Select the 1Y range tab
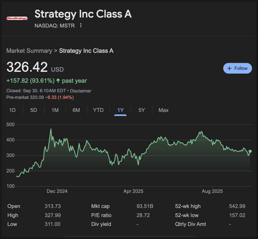The height and width of the screenshot is (239, 258). (120, 110)
